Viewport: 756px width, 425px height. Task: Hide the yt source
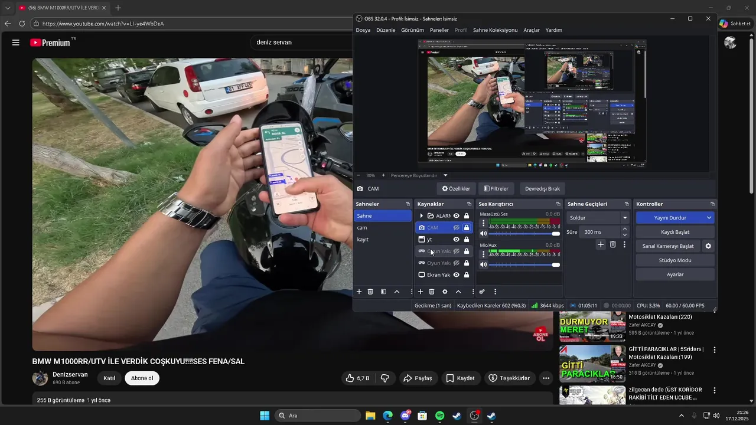[457, 240]
